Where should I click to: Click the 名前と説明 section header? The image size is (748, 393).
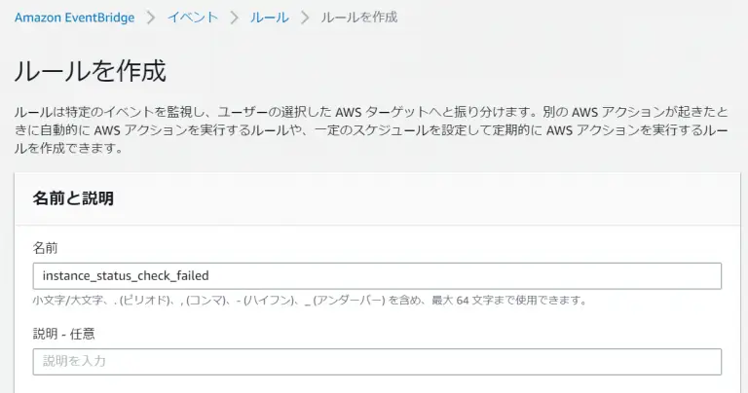pyautogui.click(x=73, y=198)
